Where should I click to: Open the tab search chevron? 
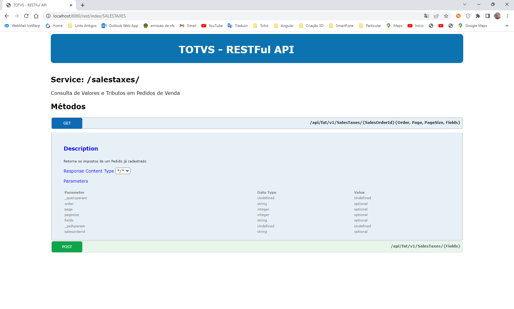pyautogui.click(x=465, y=4)
